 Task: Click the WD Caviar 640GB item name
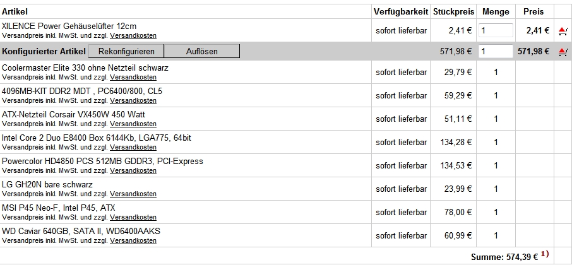click(x=80, y=231)
